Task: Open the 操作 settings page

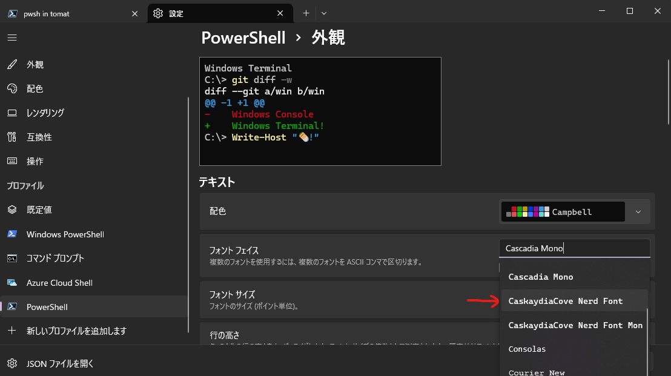Action: point(94,161)
